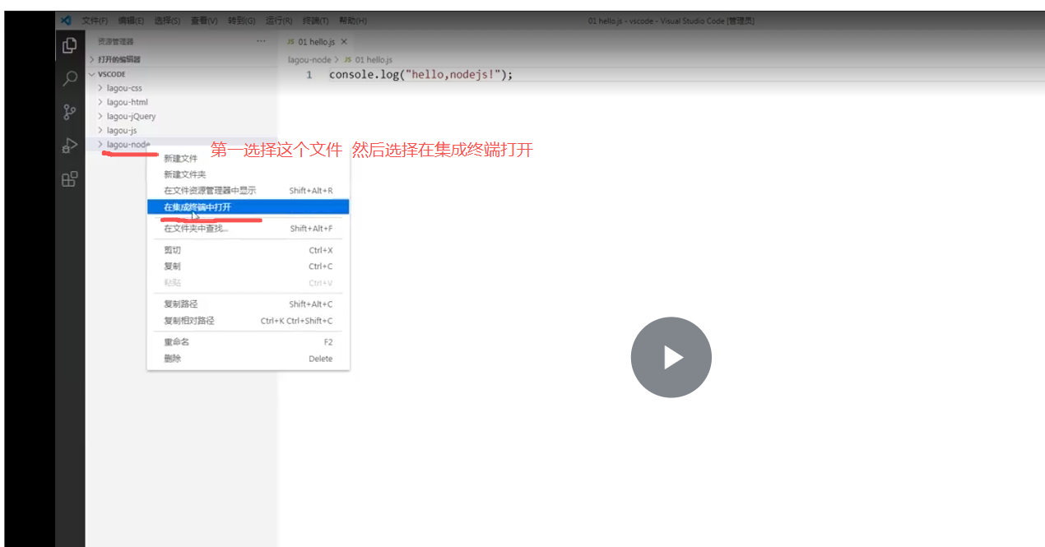Click 01 hello.js in the breadcrumb
The height and width of the screenshot is (547, 1045).
click(x=368, y=60)
